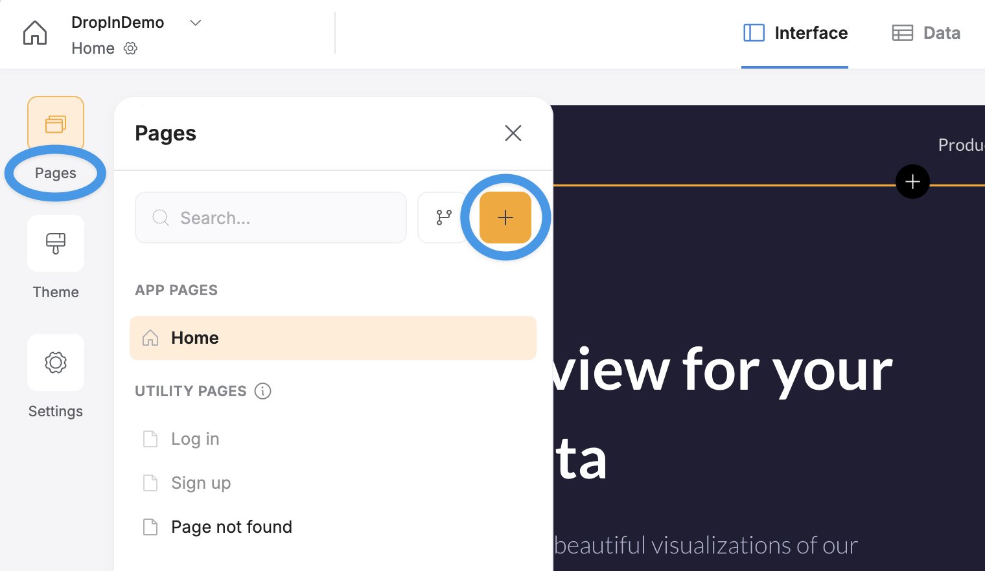985x571 pixels.
Task: Show the Utility Pages info tooltip icon
Action: pos(262,391)
